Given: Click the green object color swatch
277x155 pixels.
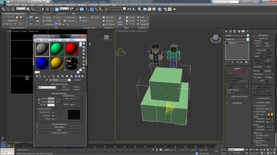Looking at the screenshot, I should click(248, 35).
